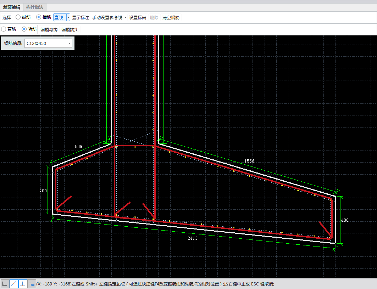Screen dimensions: 377x289
Task: Switch to the 截面编辑 tab
Action: [x=12, y=7]
